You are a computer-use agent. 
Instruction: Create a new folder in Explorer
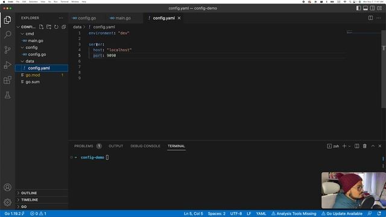click(49, 27)
